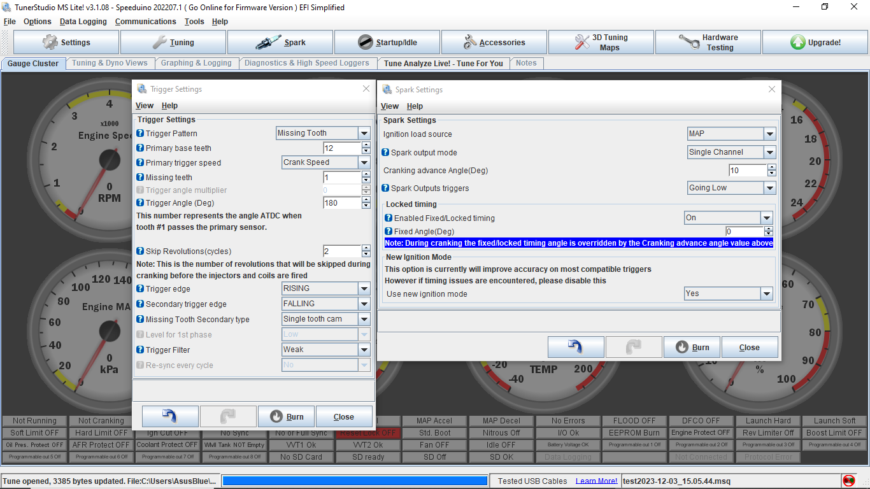
Task: Click Close in Spark Settings dialog
Action: tap(750, 347)
